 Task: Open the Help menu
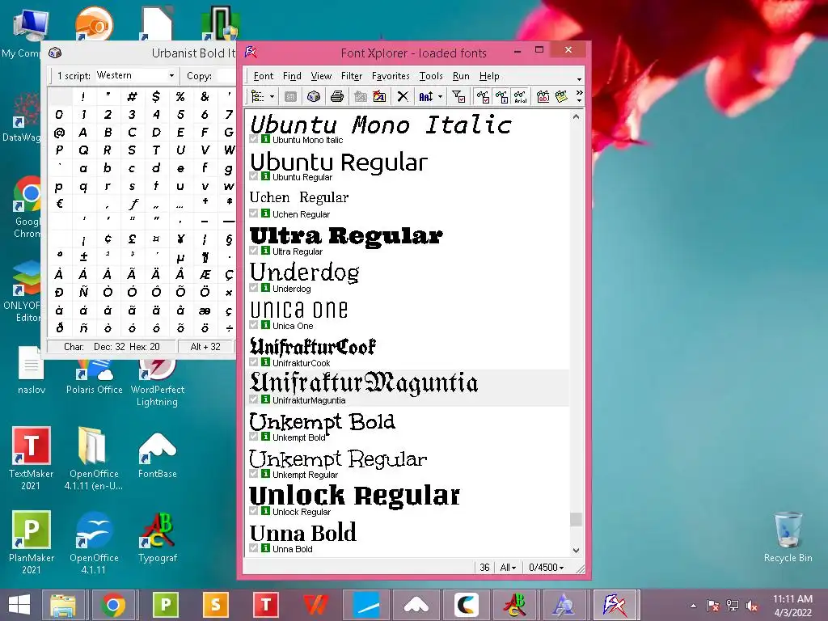coord(489,76)
